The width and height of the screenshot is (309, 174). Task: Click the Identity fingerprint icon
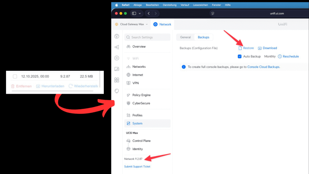pyautogui.click(x=129, y=149)
